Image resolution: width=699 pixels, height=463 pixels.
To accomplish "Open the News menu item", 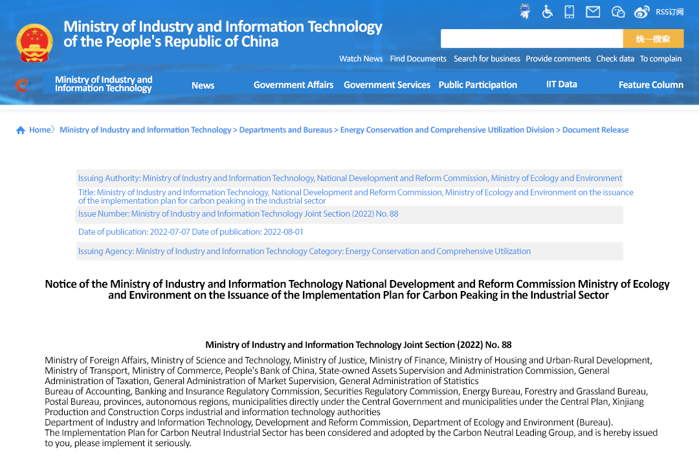I will 203,85.
